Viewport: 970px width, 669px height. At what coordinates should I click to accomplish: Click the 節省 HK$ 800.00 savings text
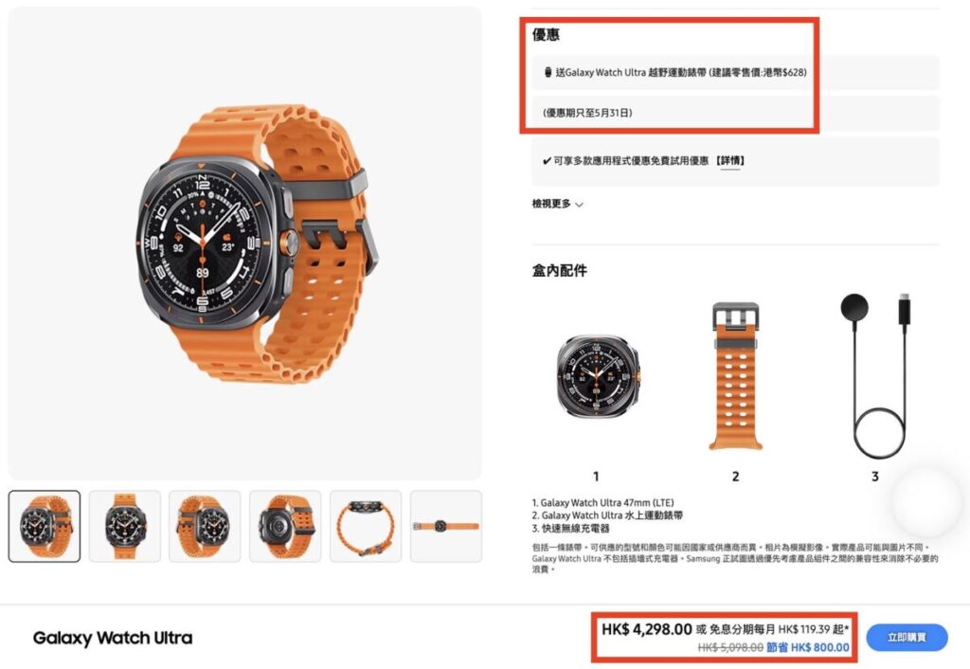[808, 647]
